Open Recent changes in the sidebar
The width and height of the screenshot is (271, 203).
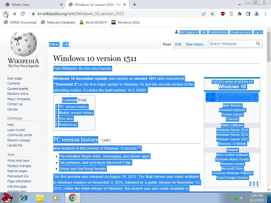19,140
